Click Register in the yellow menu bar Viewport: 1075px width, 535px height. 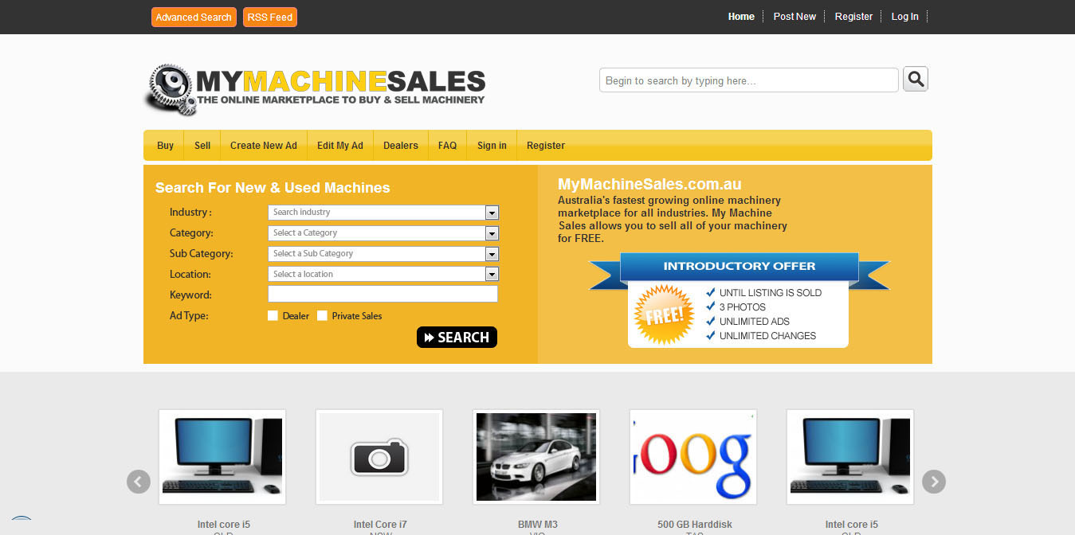coord(546,146)
